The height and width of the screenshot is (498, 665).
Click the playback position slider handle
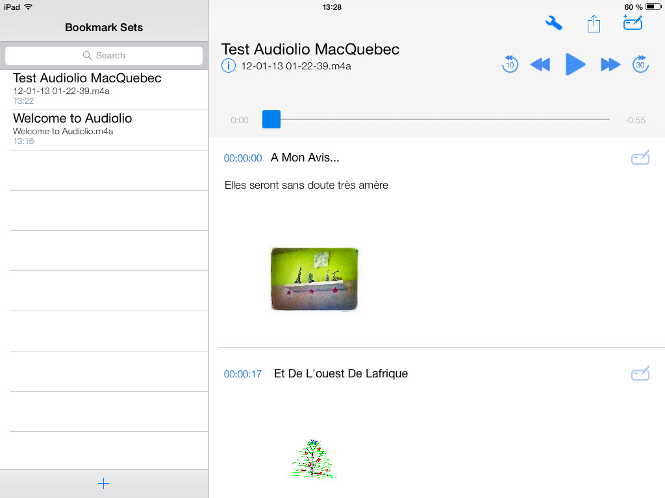pyautogui.click(x=271, y=119)
